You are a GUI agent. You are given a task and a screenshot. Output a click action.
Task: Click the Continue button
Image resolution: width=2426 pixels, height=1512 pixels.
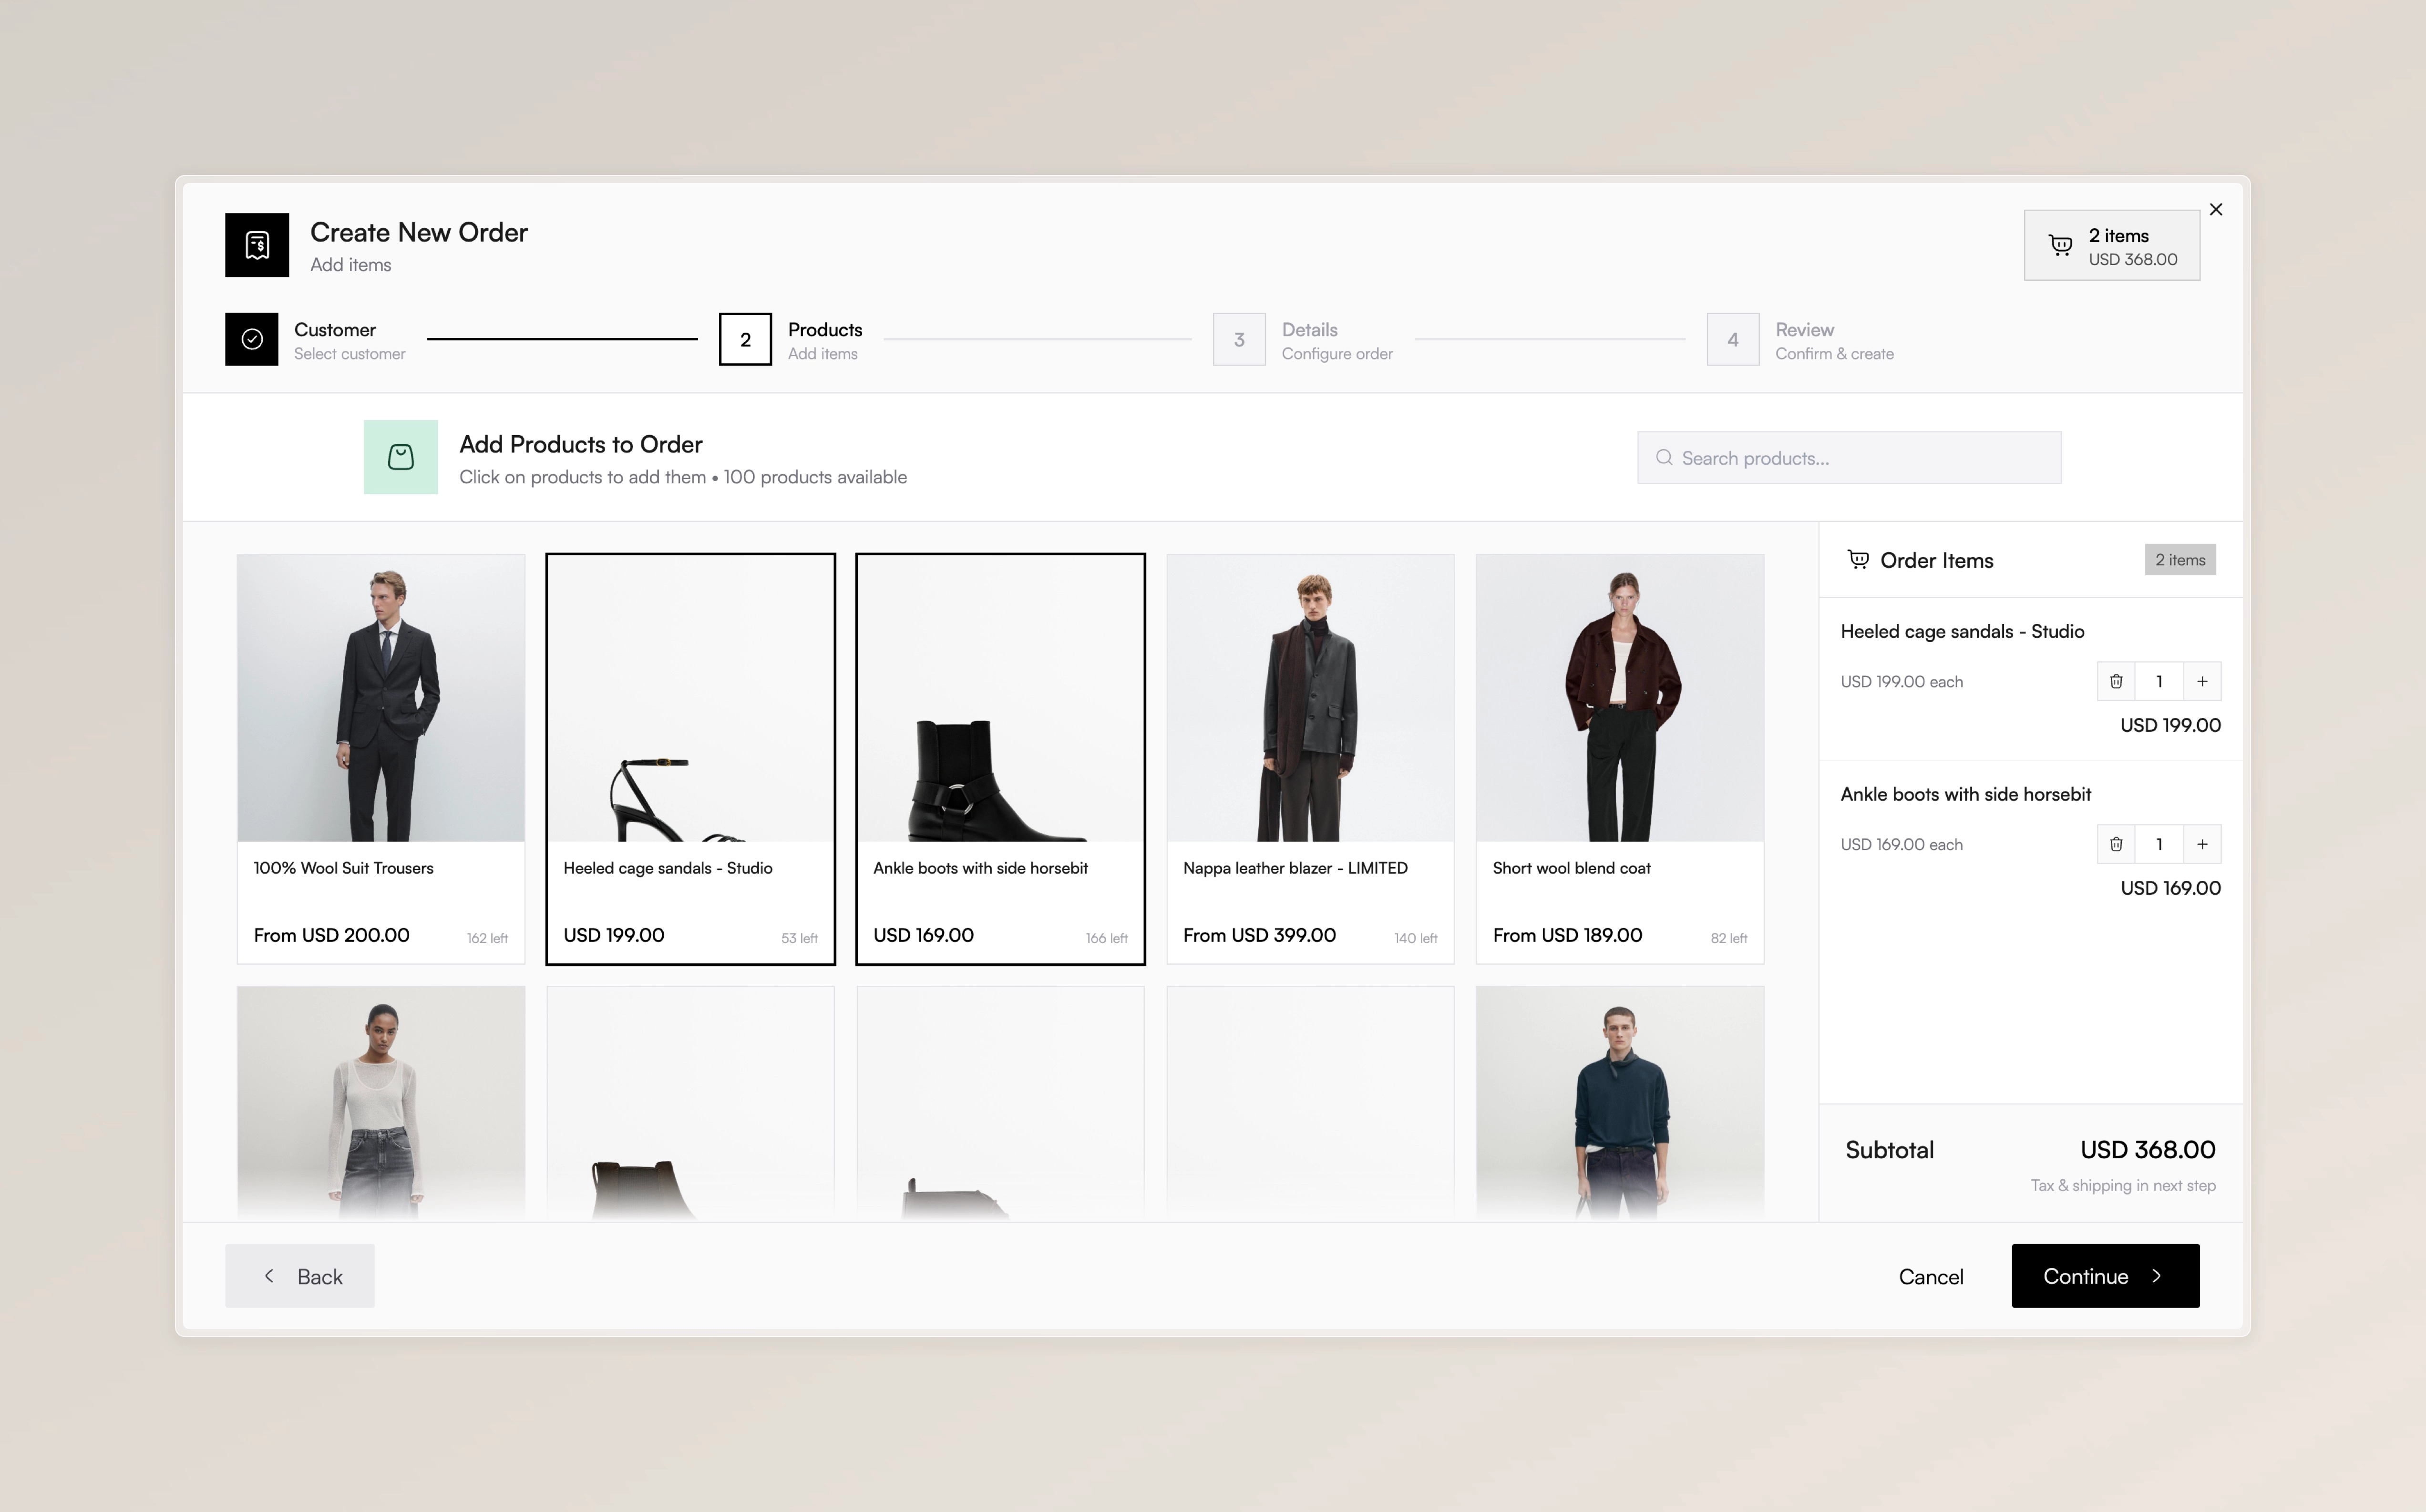click(x=2104, y=1276)
